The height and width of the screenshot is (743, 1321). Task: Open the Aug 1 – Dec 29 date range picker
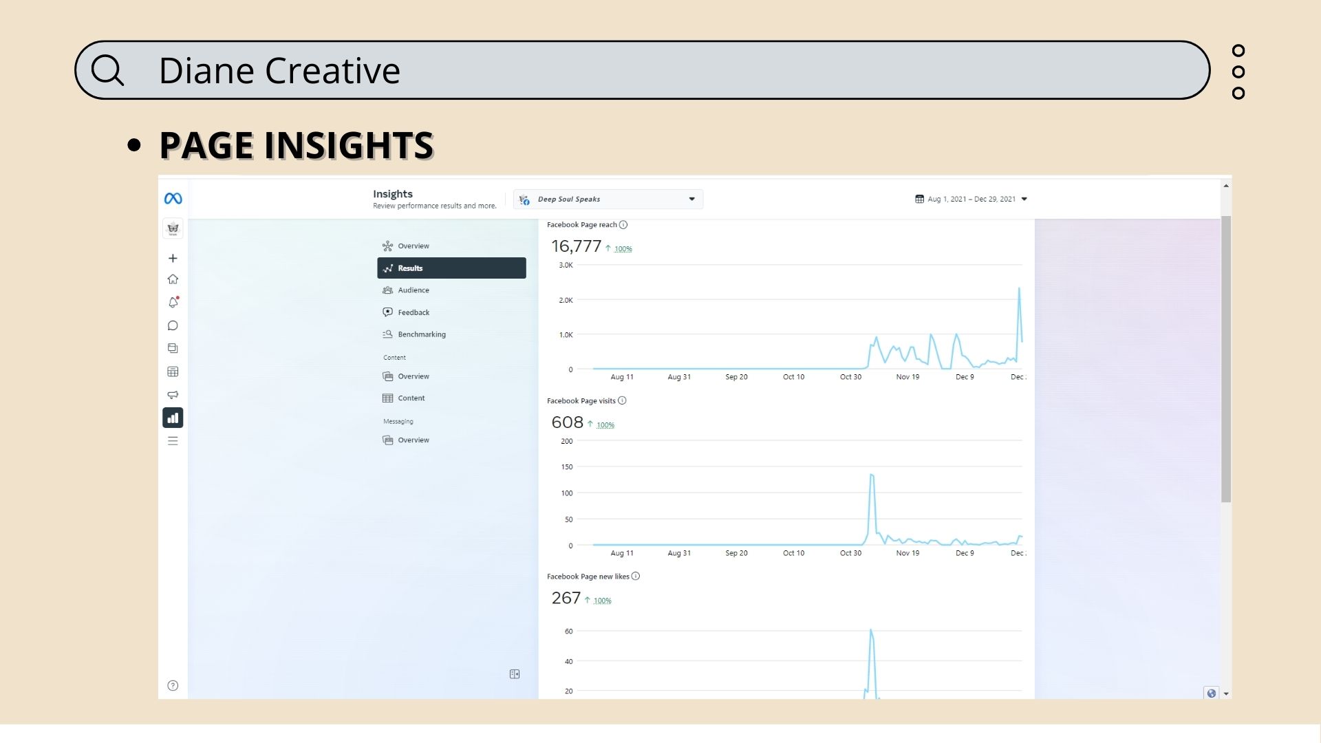pos(971,200)
